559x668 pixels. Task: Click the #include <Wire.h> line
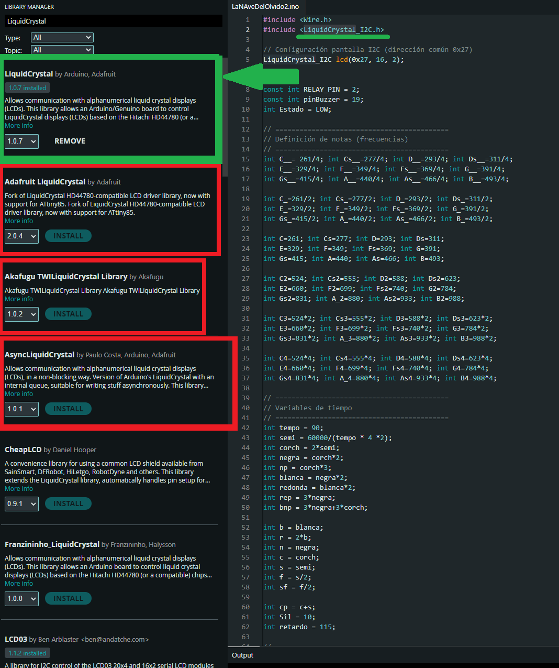click(x=297, y=20)
